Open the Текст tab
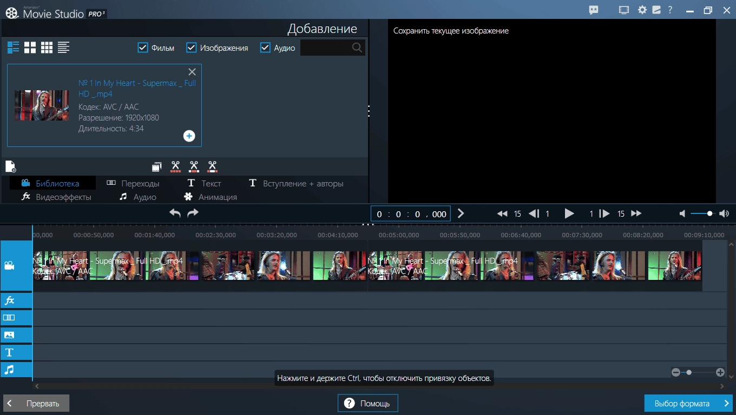Screen dimensions: 736x415 pos(204,183)
